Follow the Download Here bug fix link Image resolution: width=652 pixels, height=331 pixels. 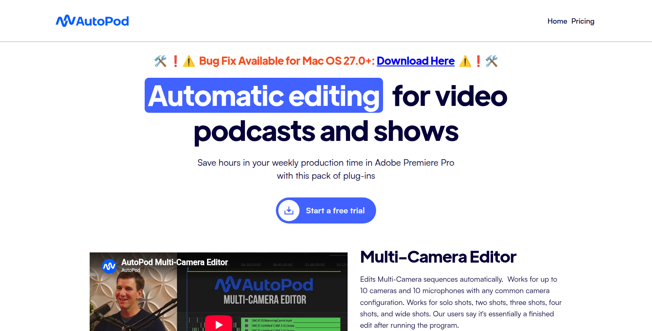416,61
